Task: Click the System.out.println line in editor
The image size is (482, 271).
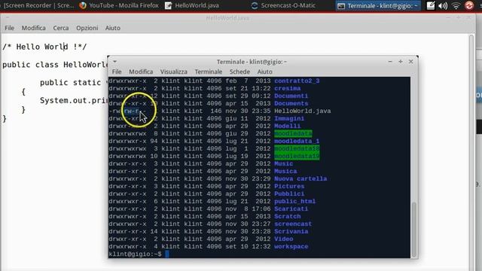Action: pyautogui.click(x=74, y=100)
